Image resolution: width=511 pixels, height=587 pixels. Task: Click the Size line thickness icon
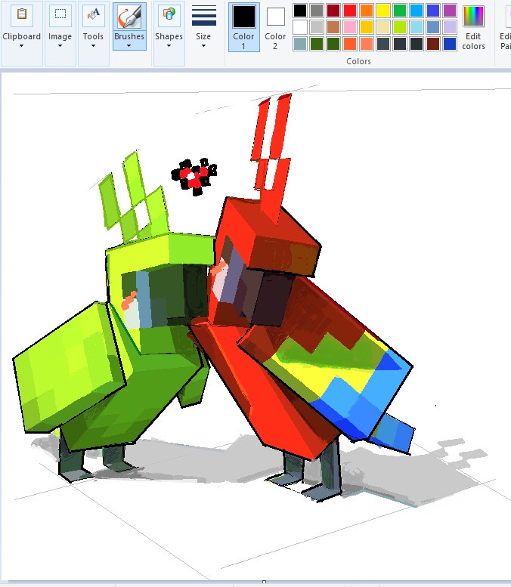coord(204,16)
